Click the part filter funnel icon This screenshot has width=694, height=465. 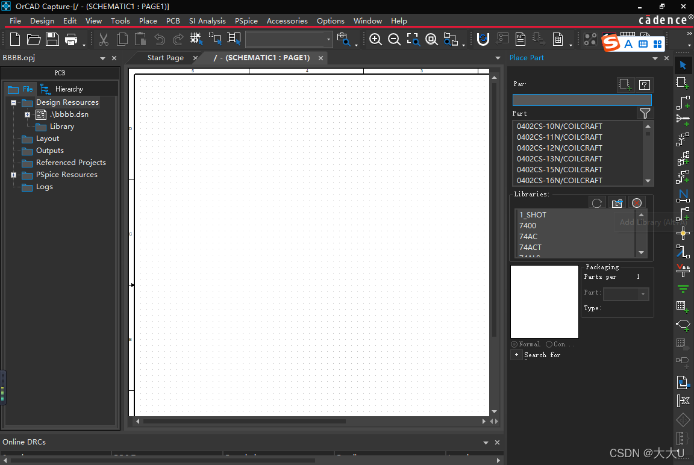pos(645,114)
